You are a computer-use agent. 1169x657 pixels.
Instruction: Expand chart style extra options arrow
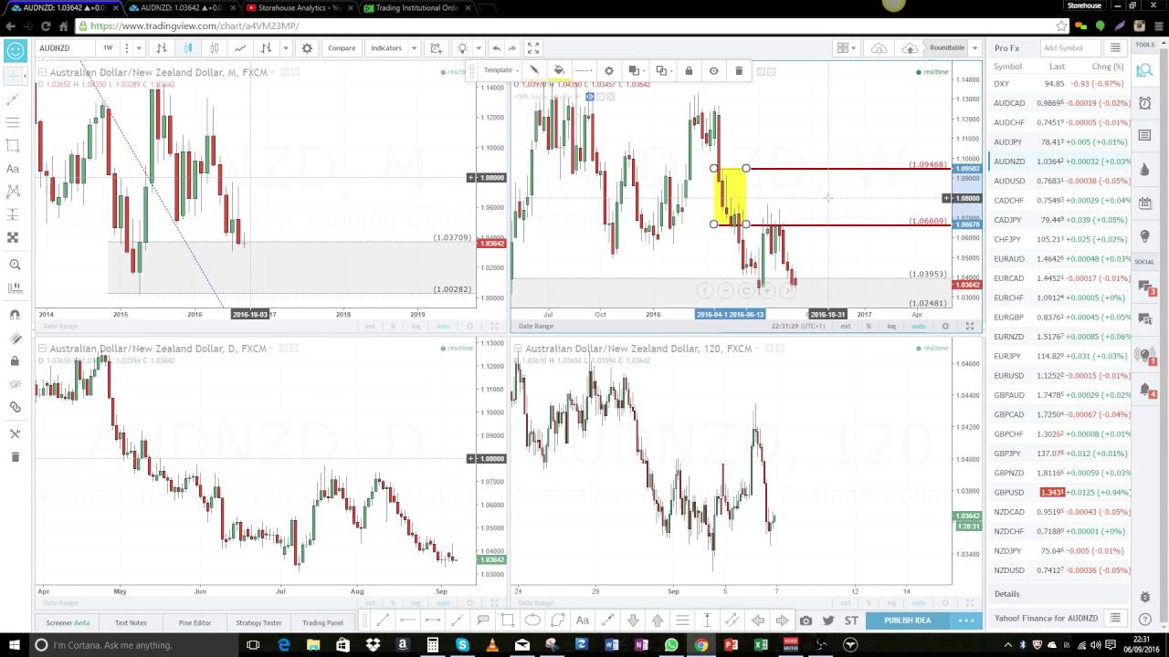(285, 47)
